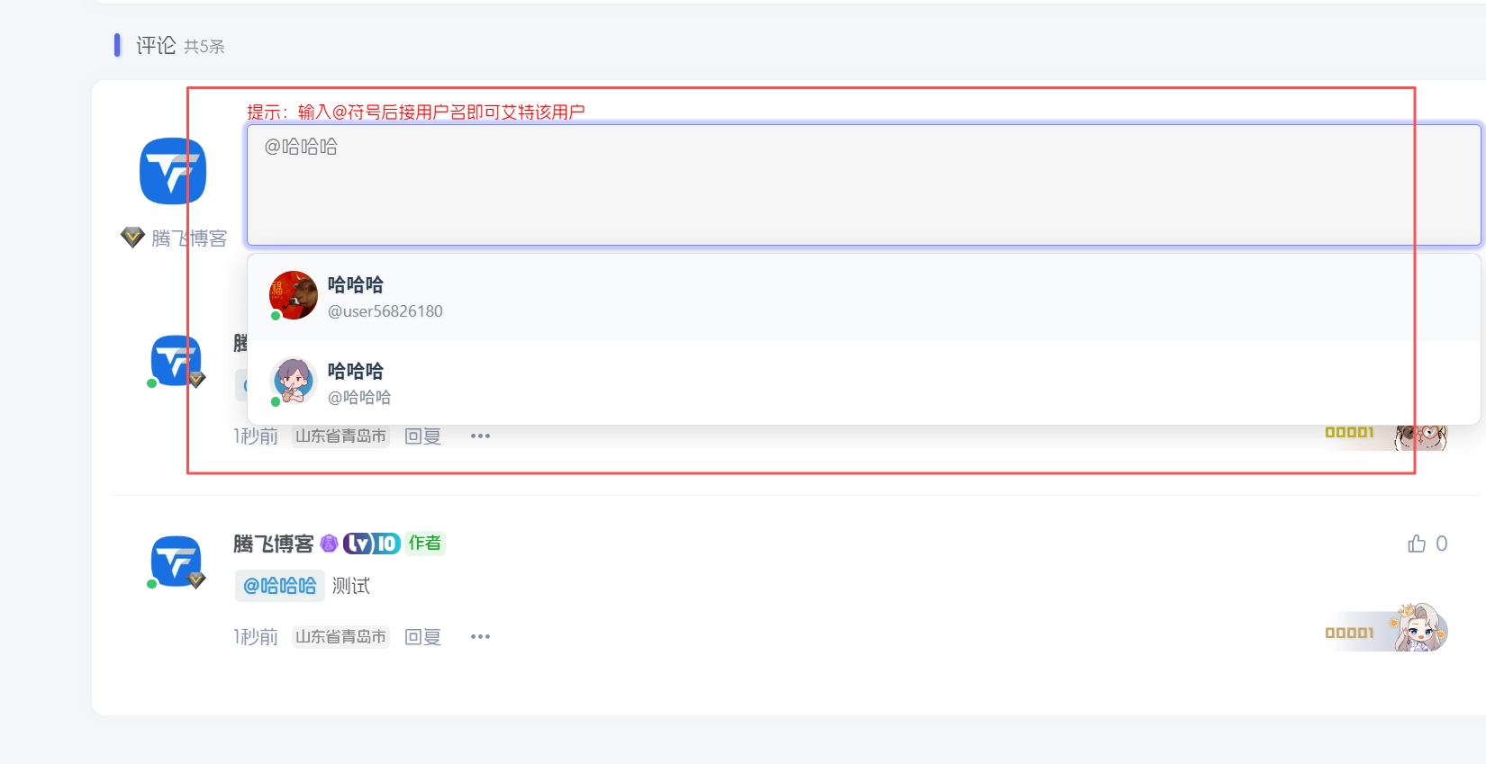1486x764 pixels.
Task: Click the author avatar of the 测试 comment
Action: [x=176, y=561]
